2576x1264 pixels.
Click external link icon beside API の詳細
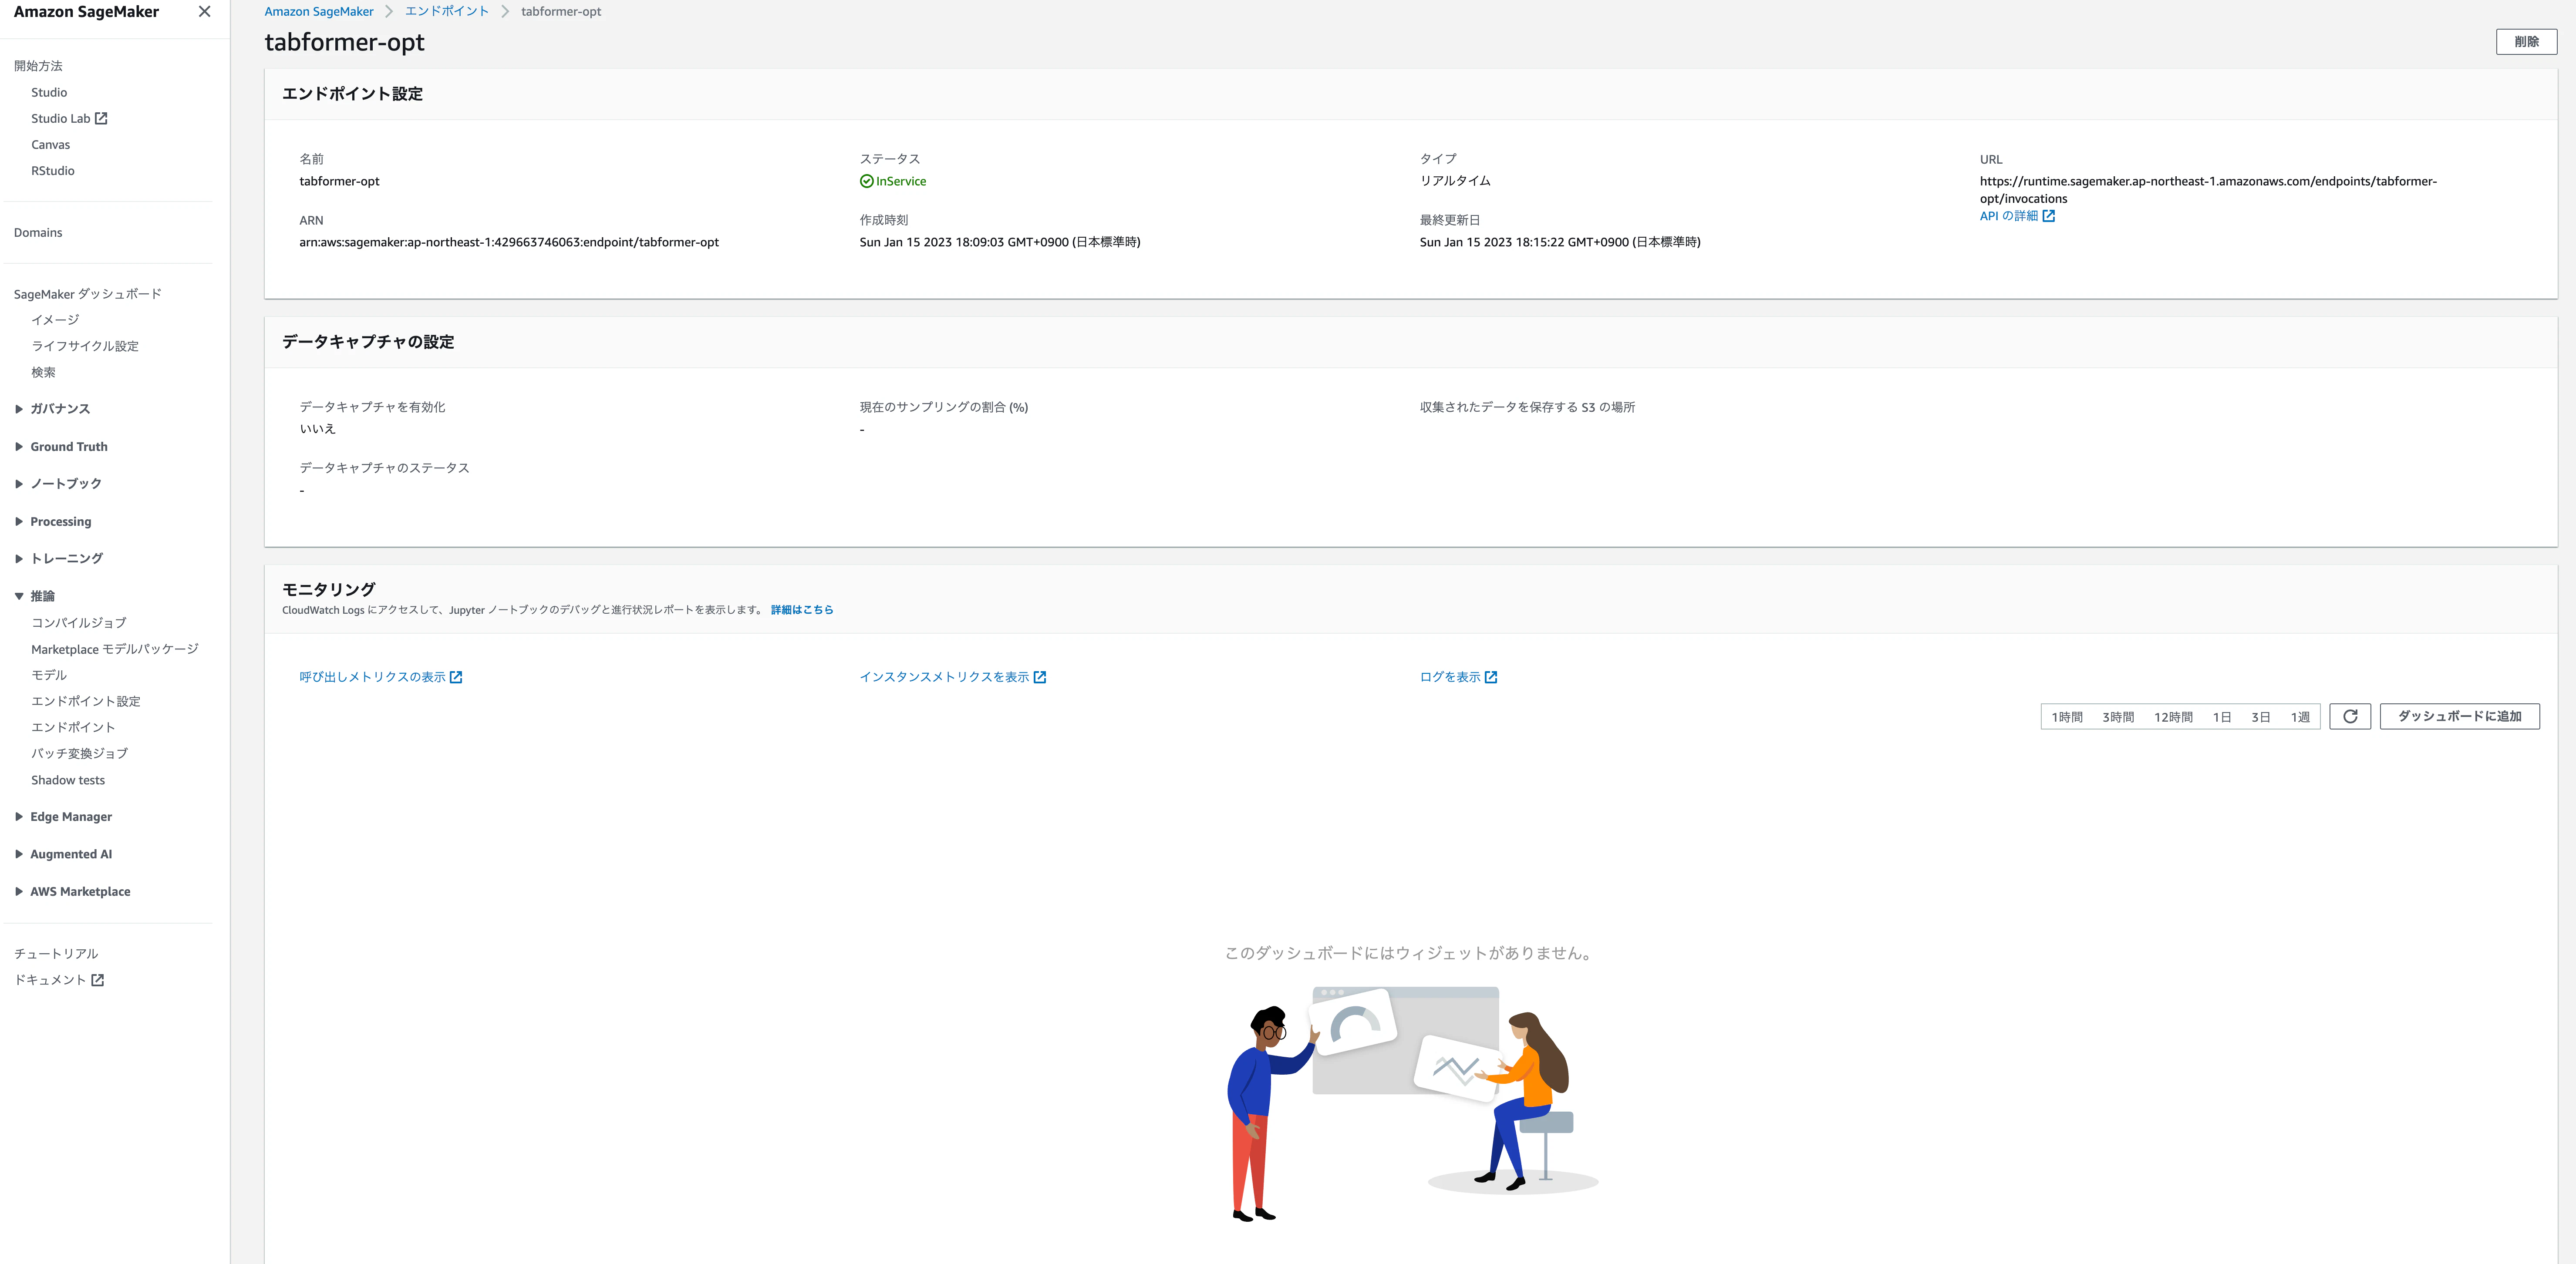point(2049,216)
